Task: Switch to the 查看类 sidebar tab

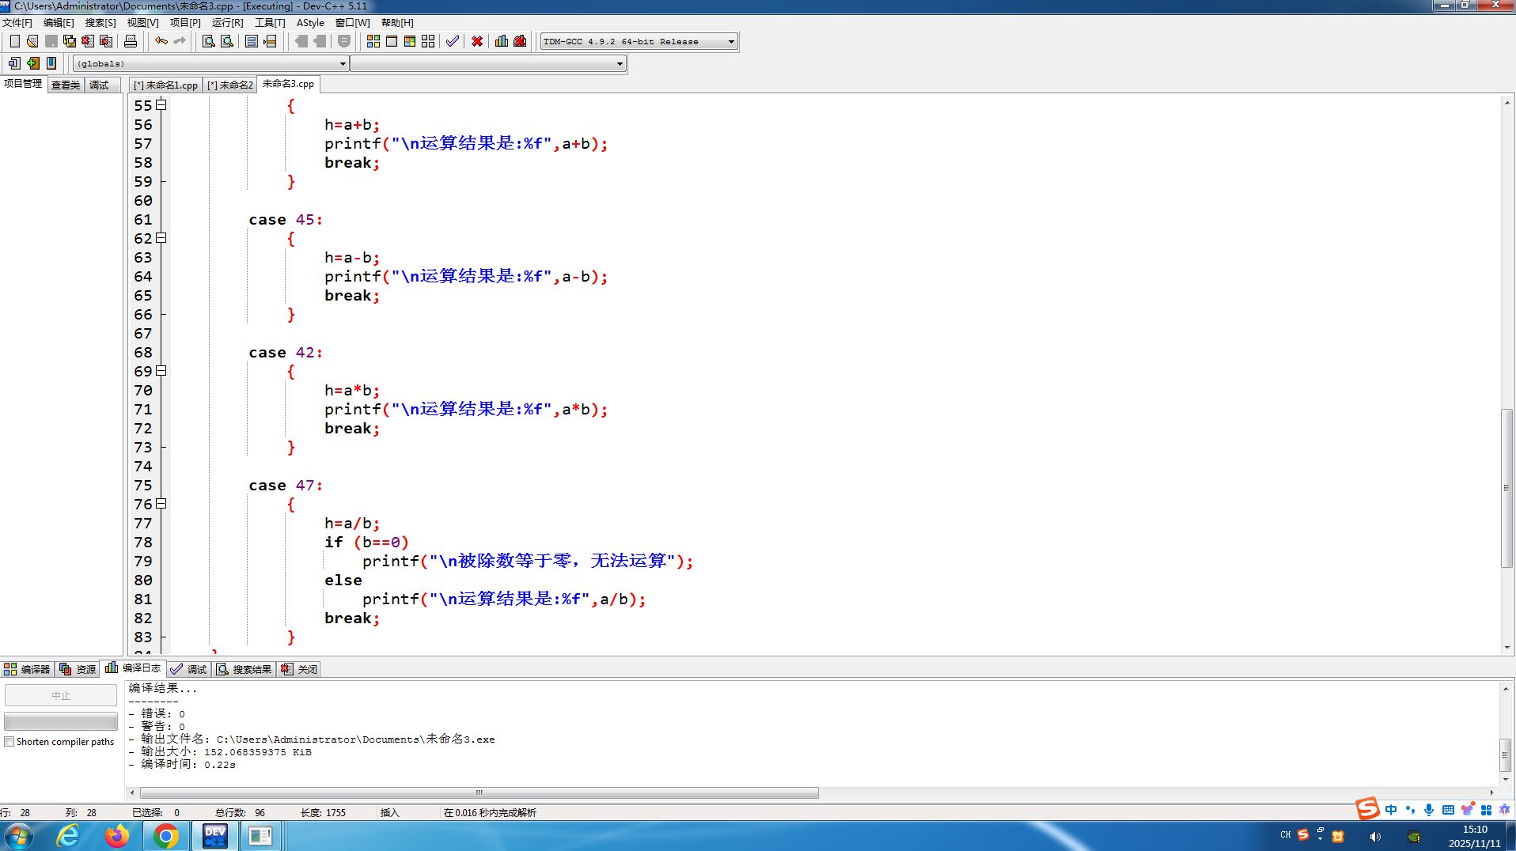Action: coord(66,85)
